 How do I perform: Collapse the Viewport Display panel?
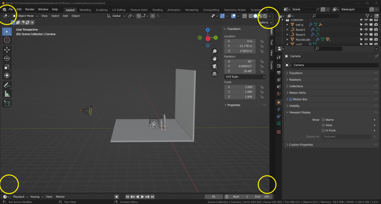[x=330, y=112]
